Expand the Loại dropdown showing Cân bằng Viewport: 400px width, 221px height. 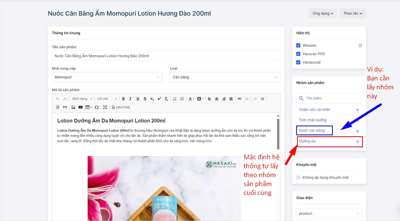click(x=225, y=77)
